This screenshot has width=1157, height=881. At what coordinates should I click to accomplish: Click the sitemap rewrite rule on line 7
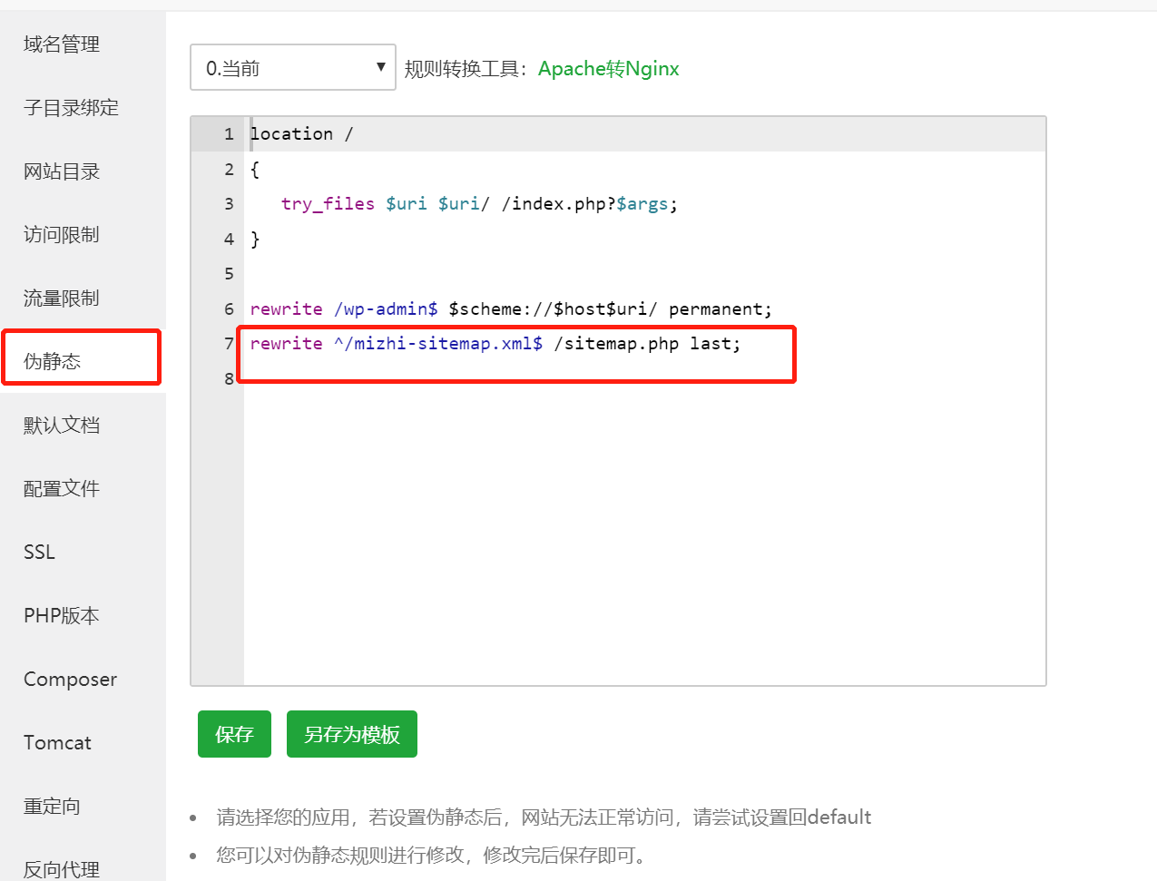[x=495, y=344]
